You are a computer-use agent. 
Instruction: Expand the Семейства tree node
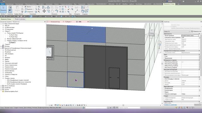1,88
